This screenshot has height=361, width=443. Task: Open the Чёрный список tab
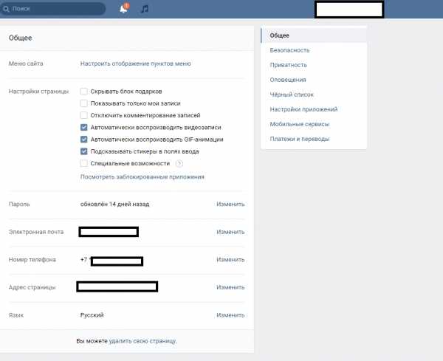coord(314,94)
